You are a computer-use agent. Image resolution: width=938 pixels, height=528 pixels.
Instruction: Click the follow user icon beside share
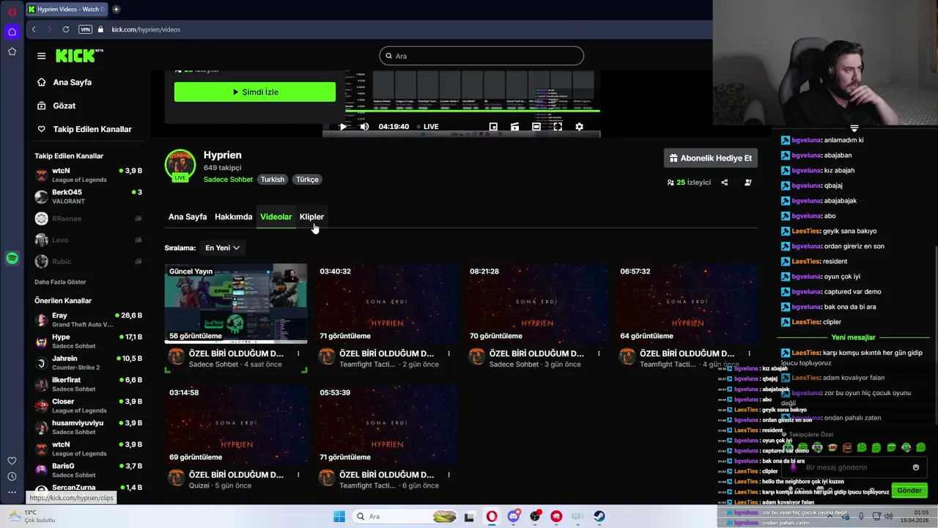click(x=747, y=183)
